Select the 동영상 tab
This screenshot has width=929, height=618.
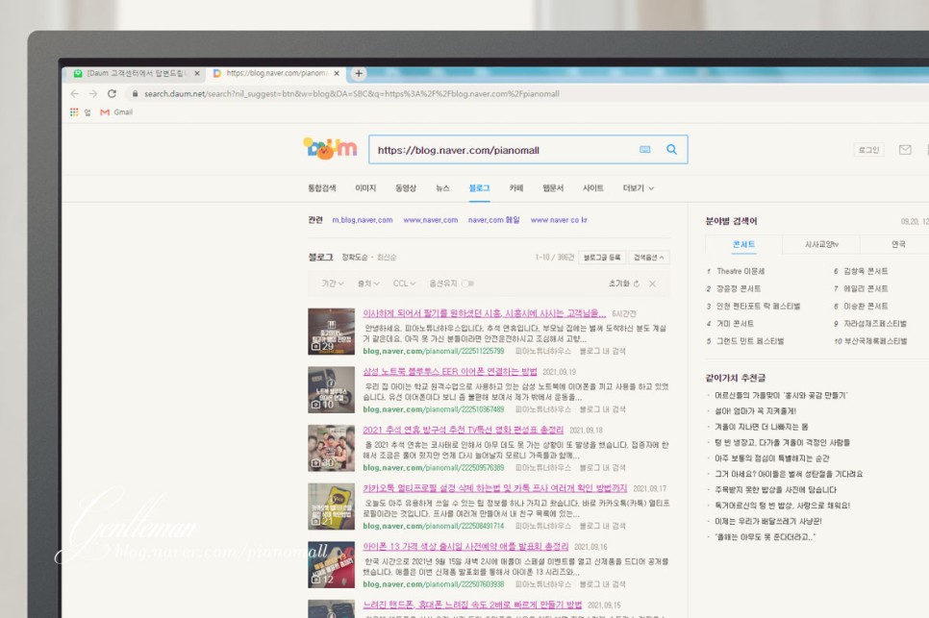[x=406, y=188]
